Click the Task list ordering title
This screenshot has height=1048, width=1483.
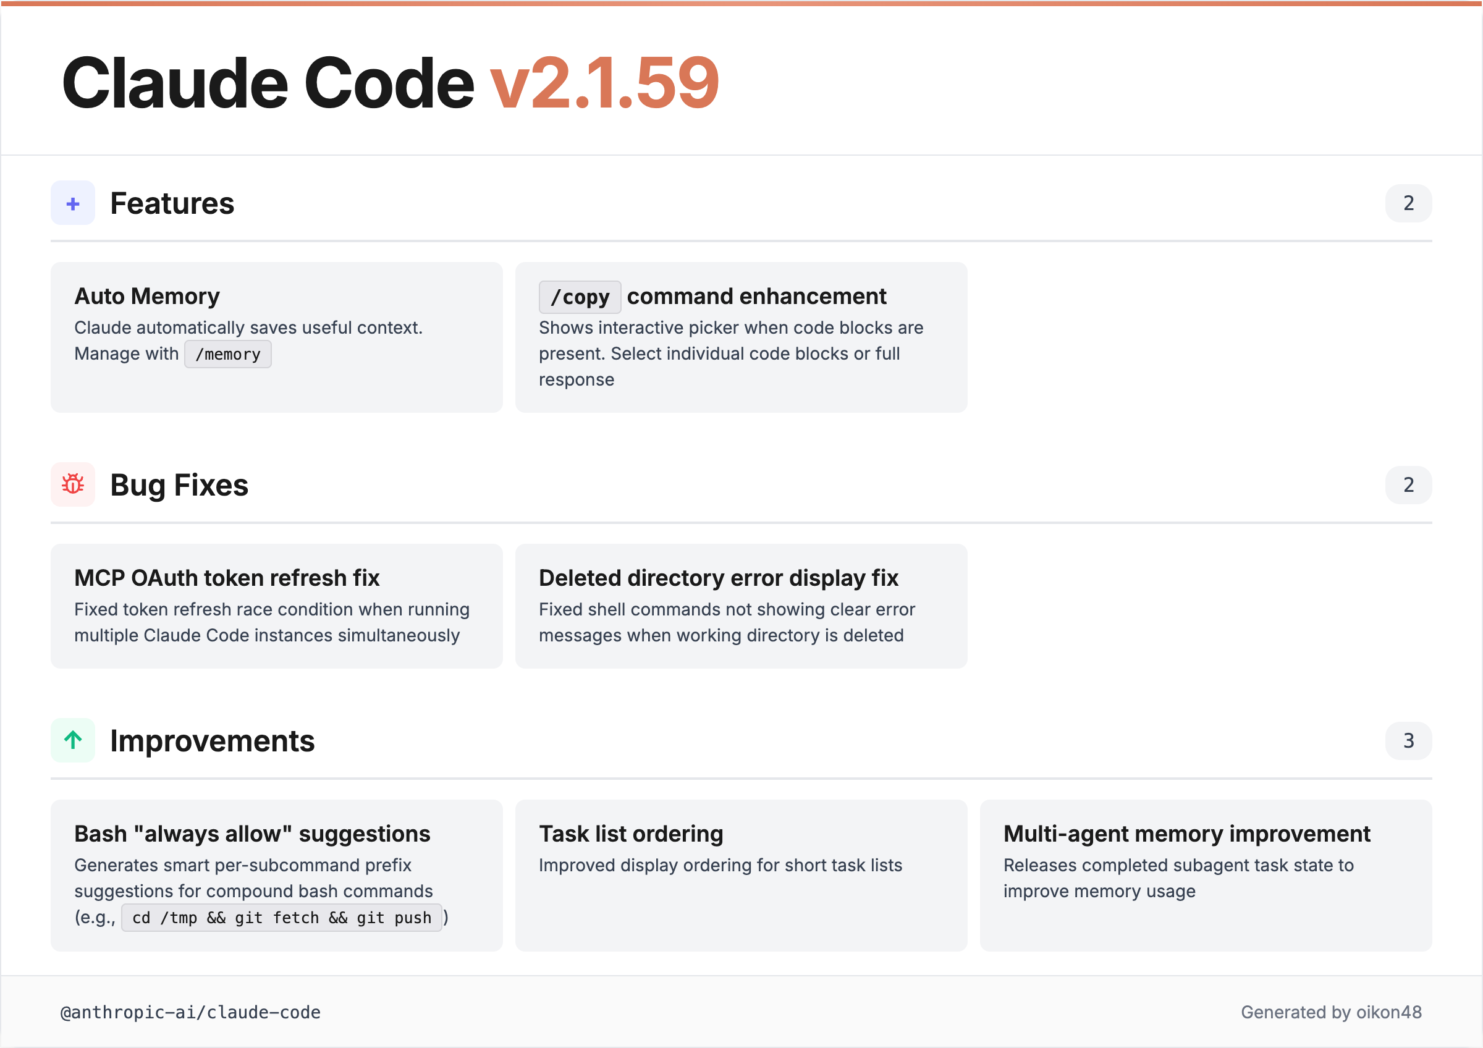[x=631, y=834]
